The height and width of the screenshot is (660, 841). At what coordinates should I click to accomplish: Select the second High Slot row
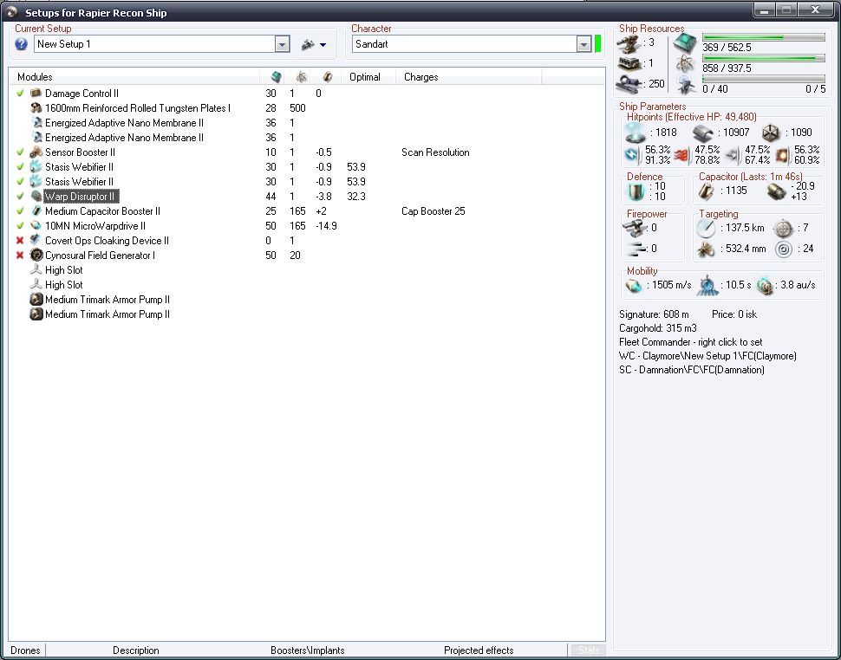point(307,285)
